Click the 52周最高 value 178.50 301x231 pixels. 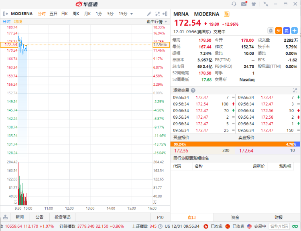[x=205, y=73]
